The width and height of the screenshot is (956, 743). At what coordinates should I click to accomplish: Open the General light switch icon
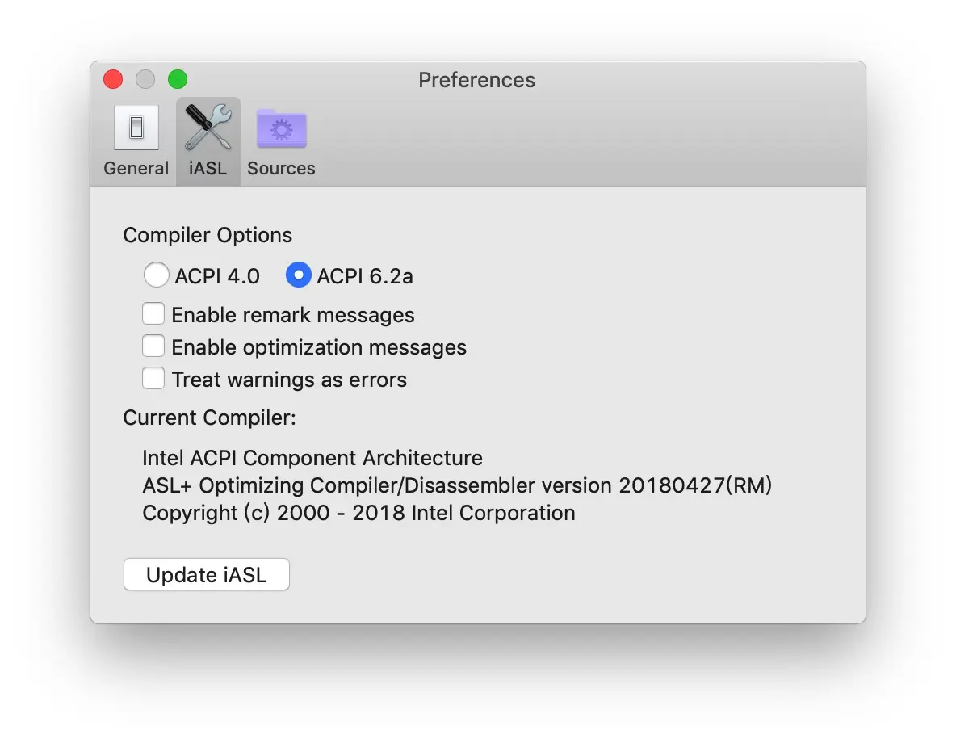coord(136,128)
